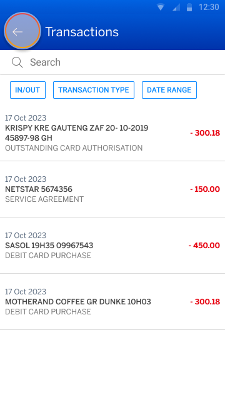Click the search magnifier icon

pyautogui.click(x=17, y=62)
